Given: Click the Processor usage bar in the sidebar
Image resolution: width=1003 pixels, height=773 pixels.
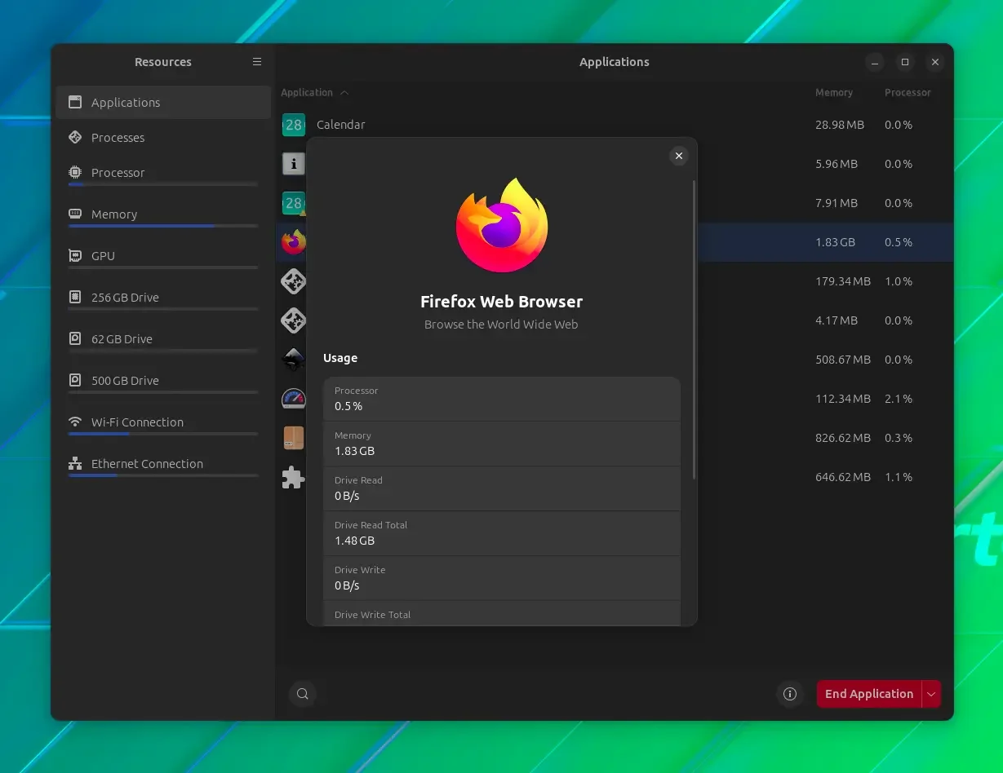Looking at the screenshot, I should point(163,184).
